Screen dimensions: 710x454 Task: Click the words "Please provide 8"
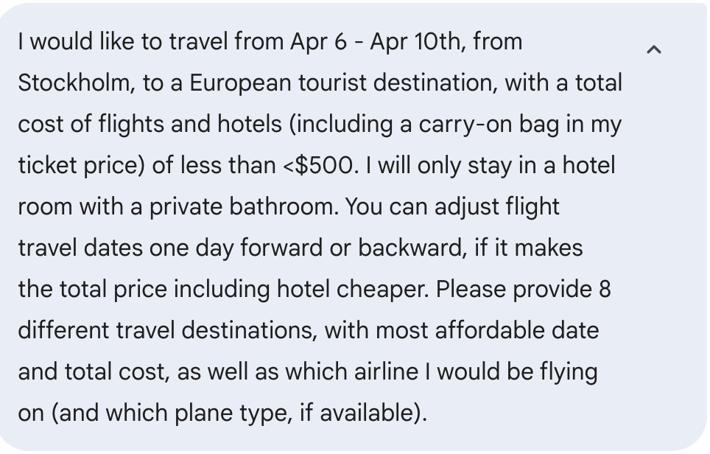pos(523,289)
